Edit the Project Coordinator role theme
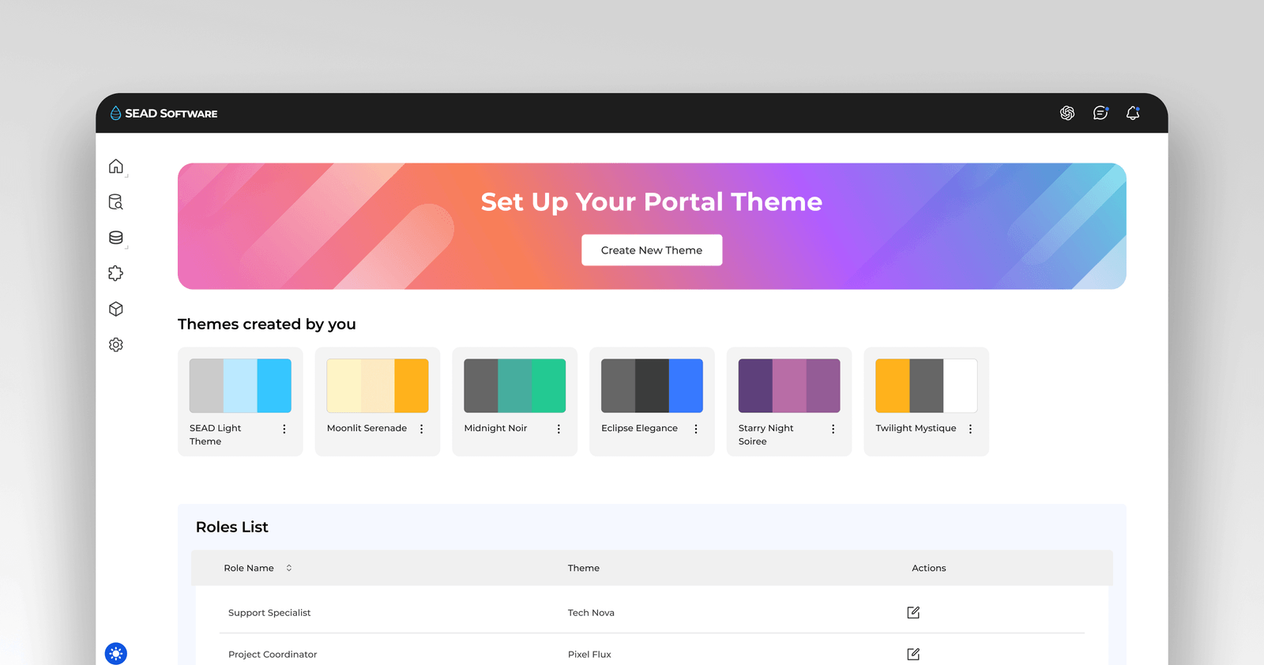Screen dimensions: 1264x665 tap(913, 654)
